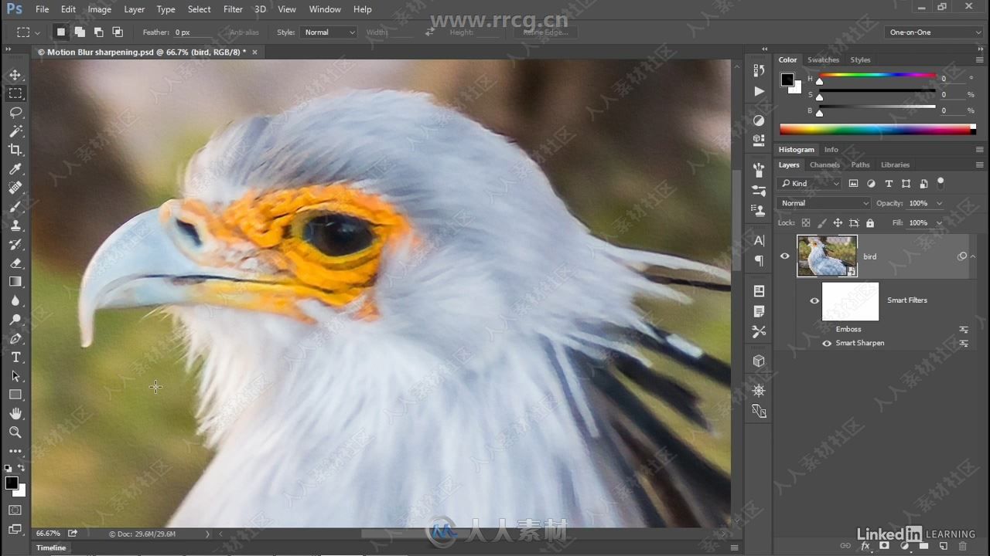Image resolution: width=990 pixels, height=556 pixels.
Task: Click the Create new layer icon
Action: coord(943,546)
